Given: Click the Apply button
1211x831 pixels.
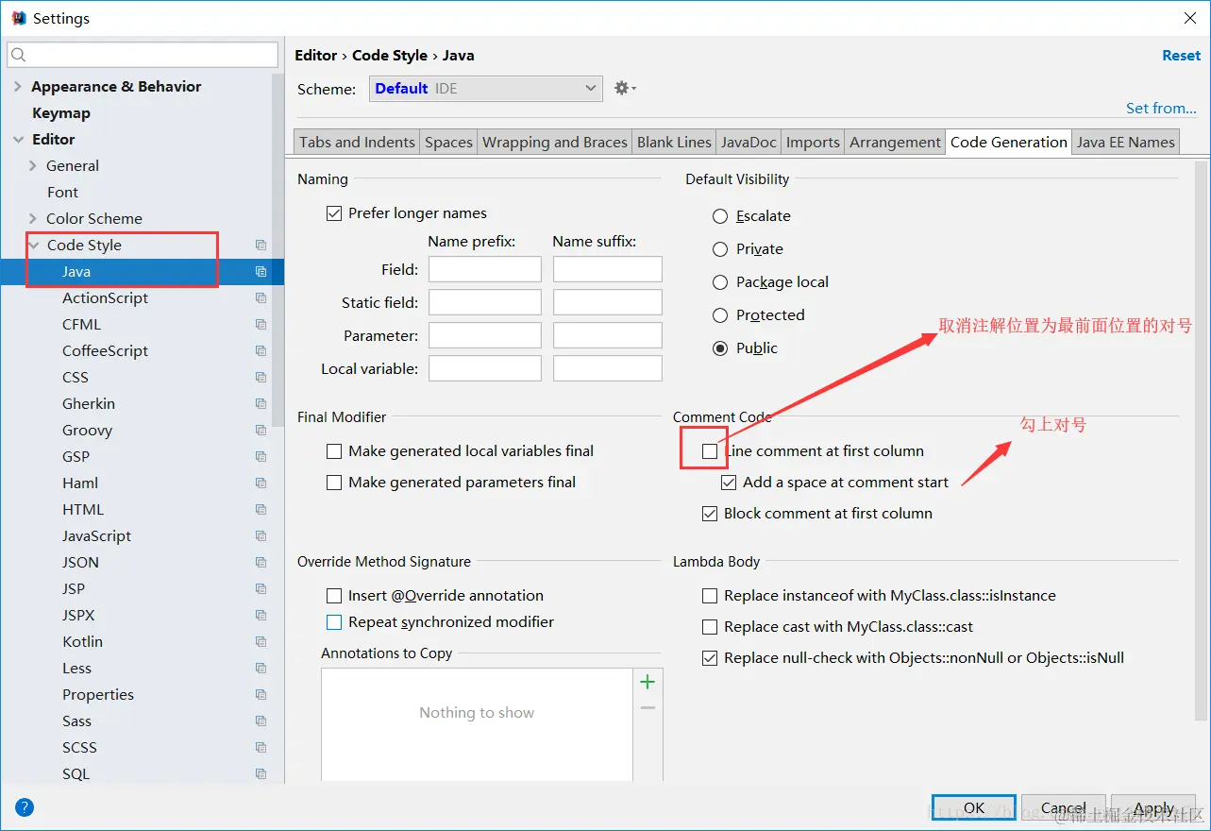Looking at the screenshot, I should 1153,807.
